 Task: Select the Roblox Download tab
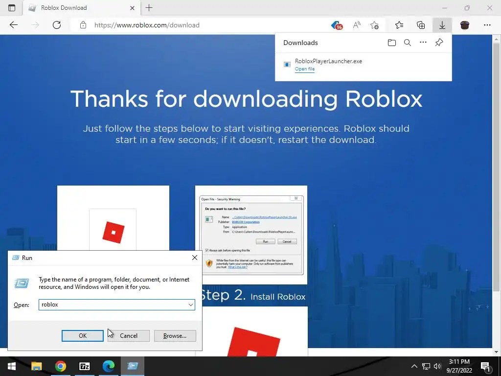[x=82, y=8]
